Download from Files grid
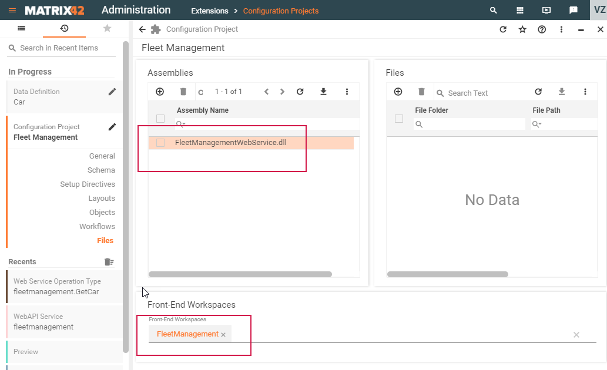The width and height of the screenshot is (607, 370). 562,92
